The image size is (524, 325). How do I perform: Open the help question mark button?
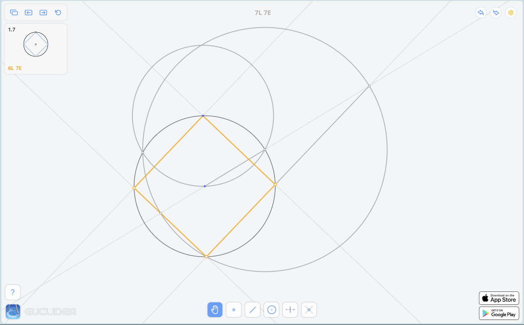coord(13,292)
